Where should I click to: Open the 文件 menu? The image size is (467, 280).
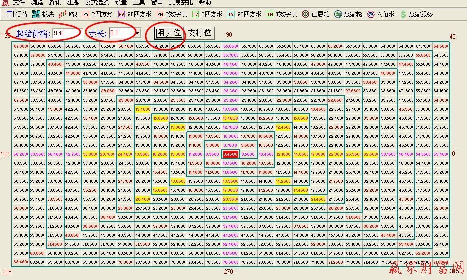click(19, 3)
